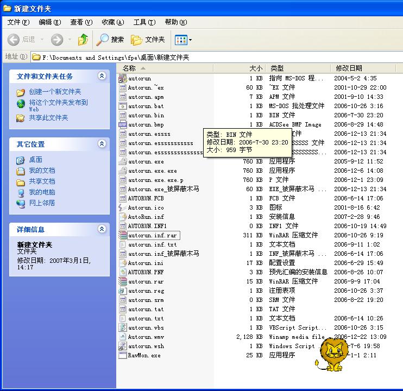Select file name autorun.bin
This screenshot has height=391, width=403.
[x=146, y=116]
